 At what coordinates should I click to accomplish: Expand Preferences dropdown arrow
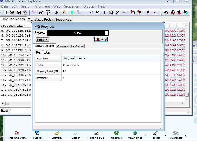click(x=185, y=135)
